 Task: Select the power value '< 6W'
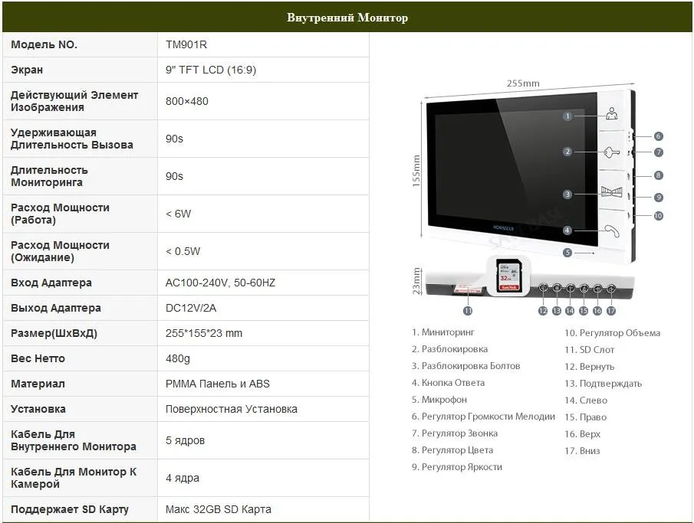(179, 214)
